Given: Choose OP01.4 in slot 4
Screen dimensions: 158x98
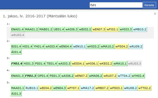Looking at the screenshot, I should click(43, 76).
